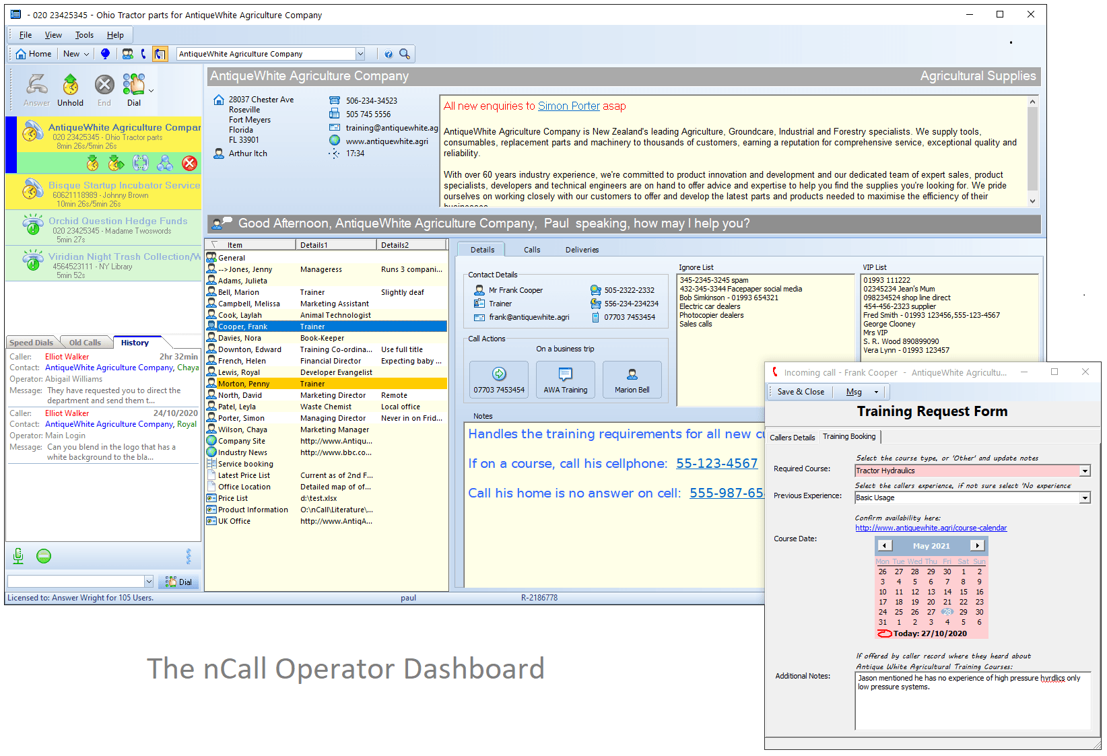Image resolution: width=1107 pixels, height=756 pixels.
Task: Switch to the Speed Dials tab
Action: (31, 343)
